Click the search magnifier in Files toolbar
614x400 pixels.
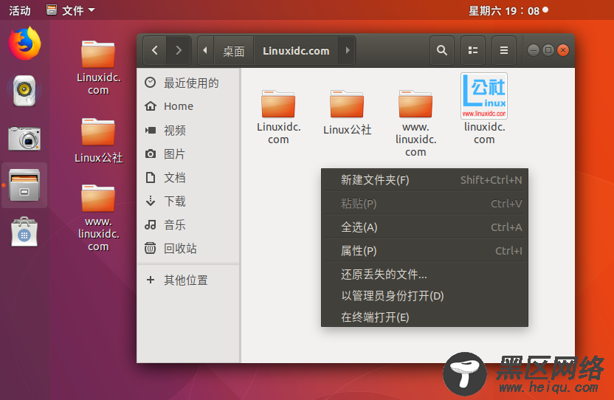[442, 50]
